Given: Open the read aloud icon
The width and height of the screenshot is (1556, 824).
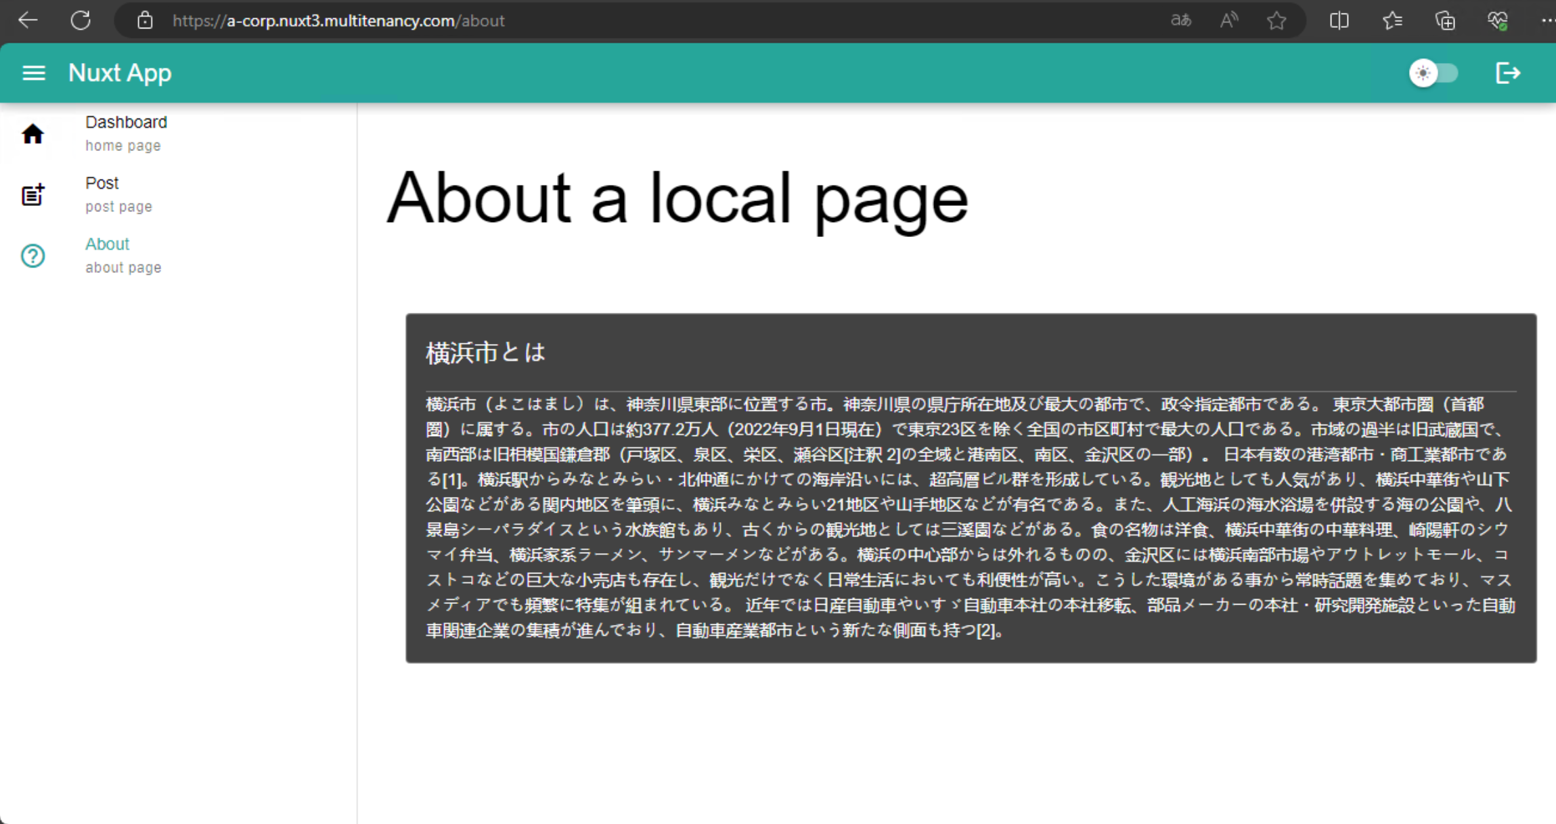Looking at the screenshot, I should coord(1228,20).
